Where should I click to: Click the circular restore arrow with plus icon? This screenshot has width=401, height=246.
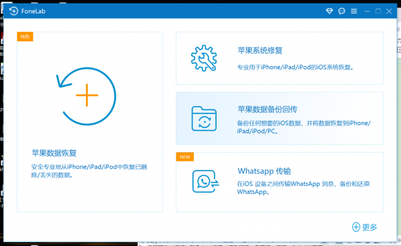[x=86, y=96]
